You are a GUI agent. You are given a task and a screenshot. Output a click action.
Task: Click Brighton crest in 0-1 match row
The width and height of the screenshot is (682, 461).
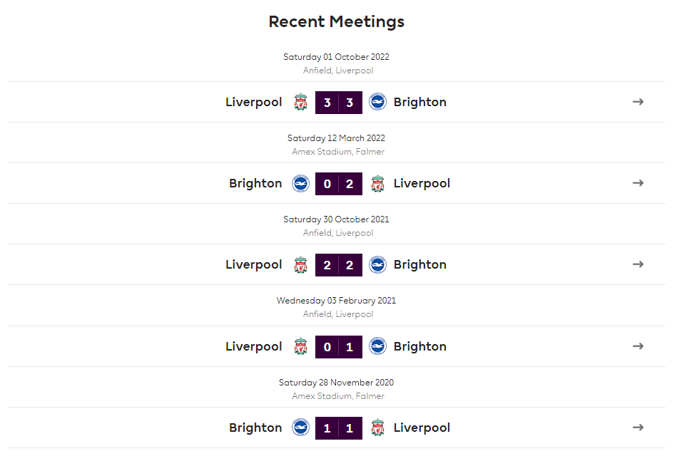click(377, 346)
